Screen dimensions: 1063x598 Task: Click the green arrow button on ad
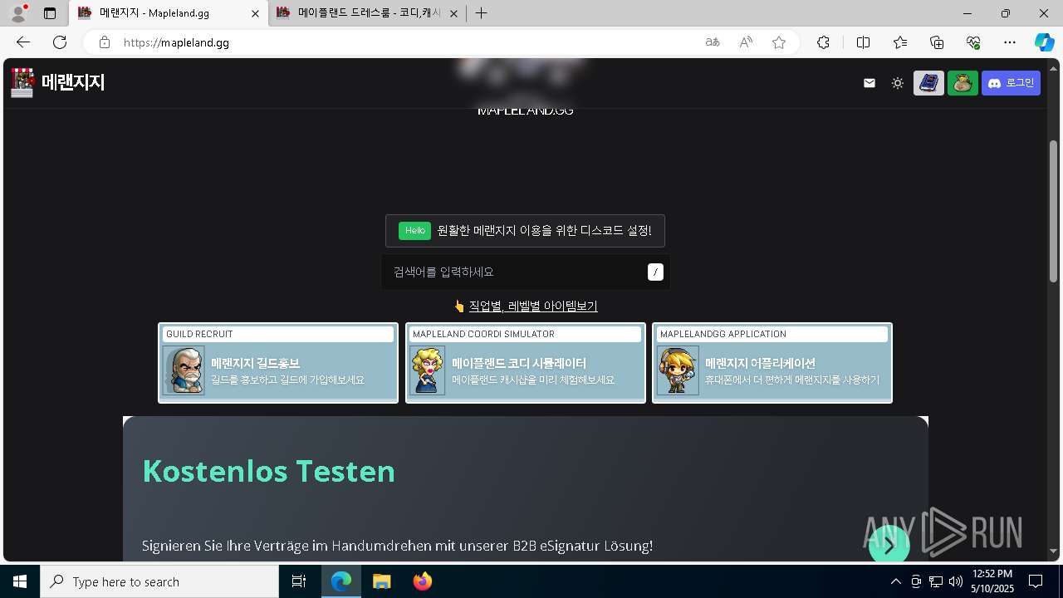889,546
